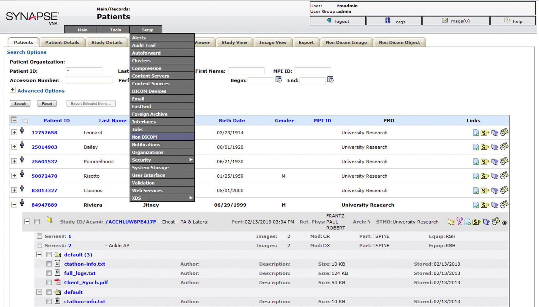Screen dimensions: 539x307
Task: Click the blue book arrow icon for Riviera
Action: coord(495,205)
